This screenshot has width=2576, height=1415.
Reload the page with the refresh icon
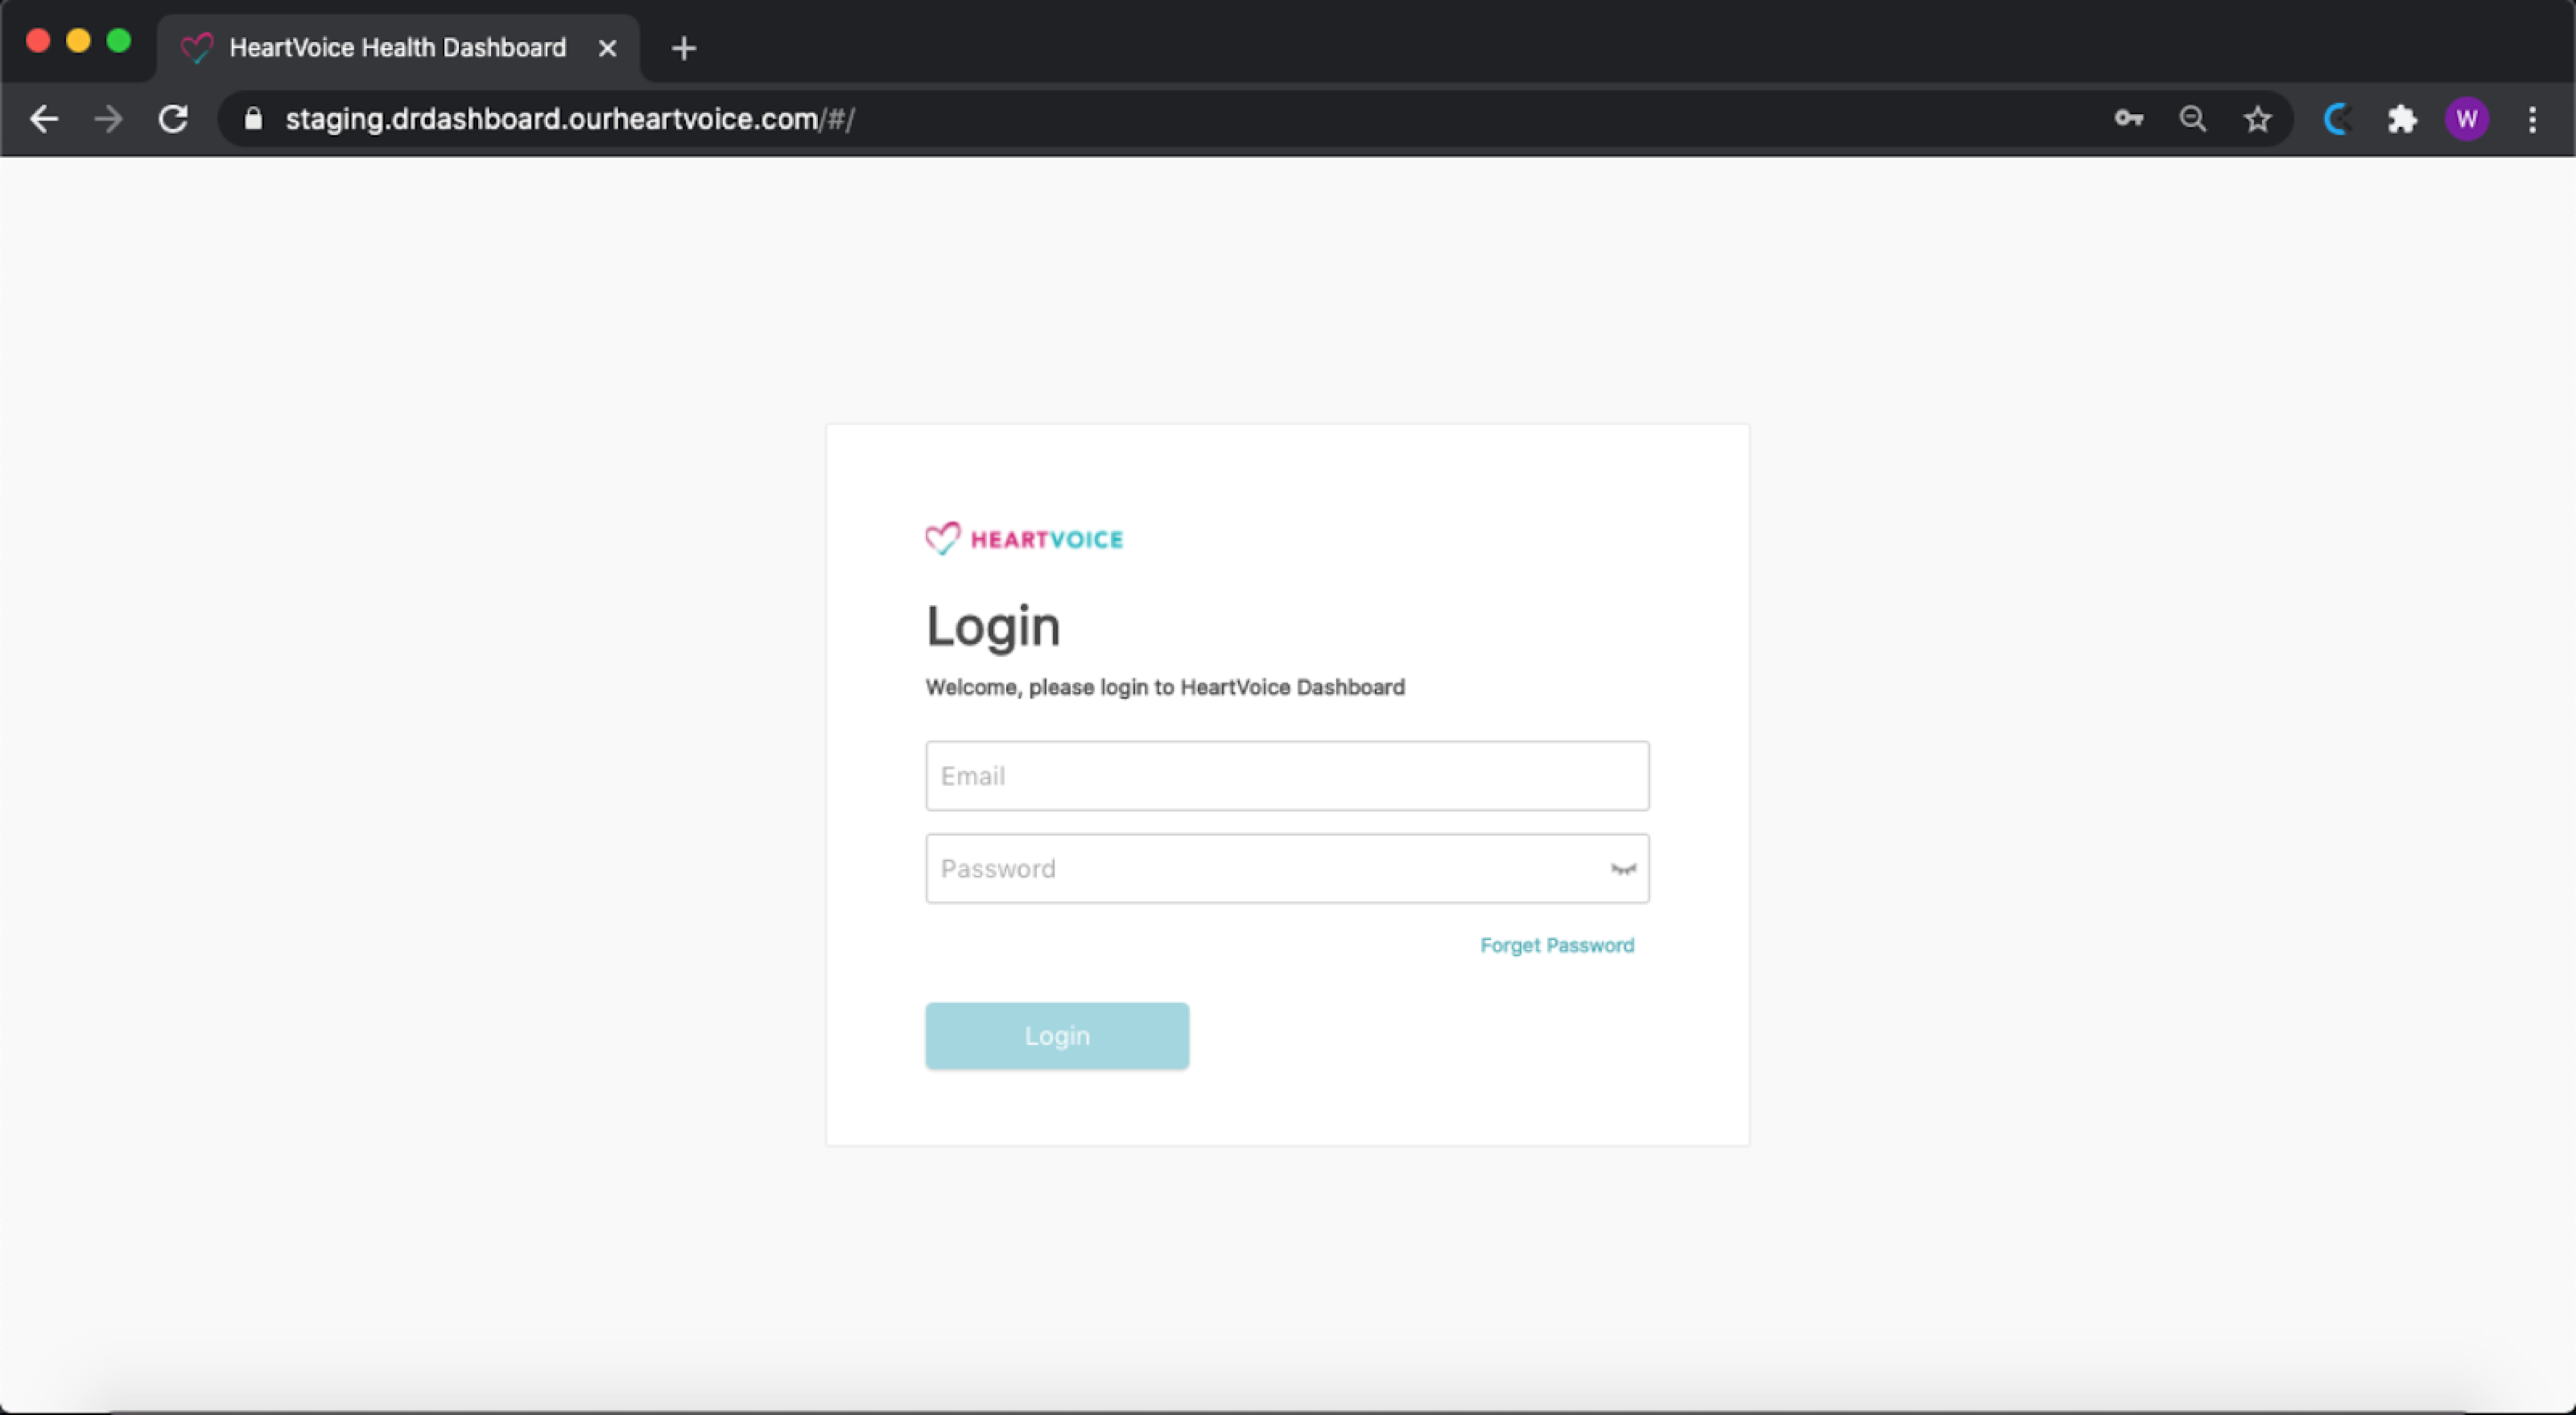pos(173,119)
